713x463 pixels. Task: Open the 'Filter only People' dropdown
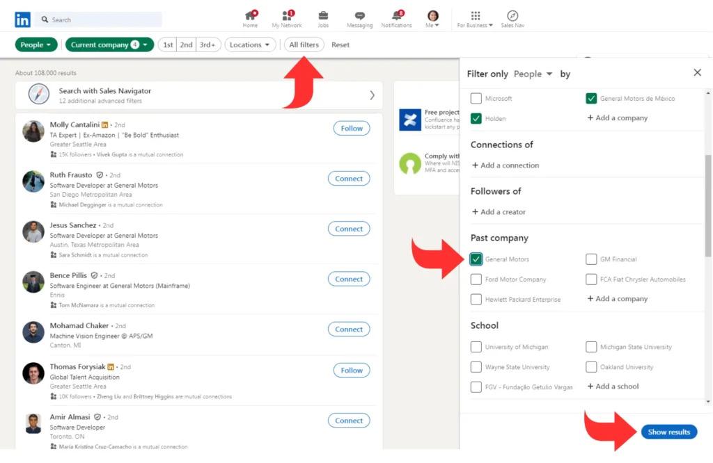[x=533, y=74]
